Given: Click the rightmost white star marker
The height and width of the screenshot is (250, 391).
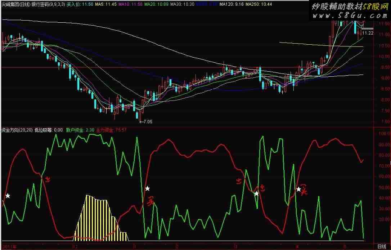Looking at the screenshot, I should click(298, 189).
